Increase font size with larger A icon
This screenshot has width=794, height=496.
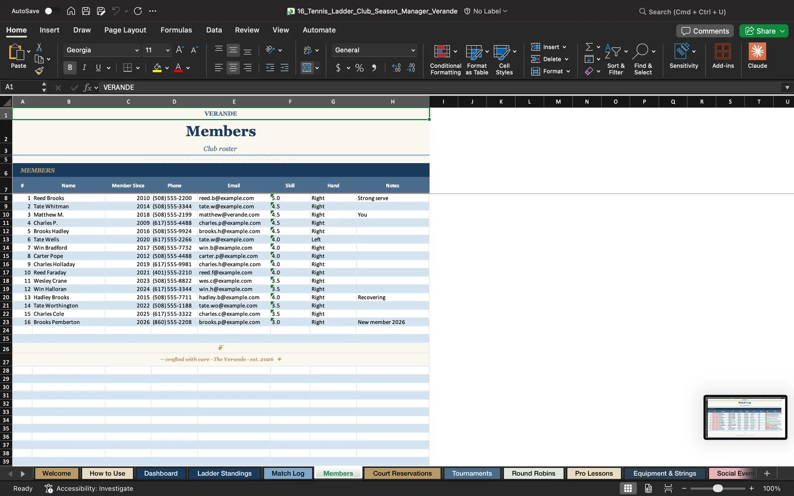click(180, 50)
